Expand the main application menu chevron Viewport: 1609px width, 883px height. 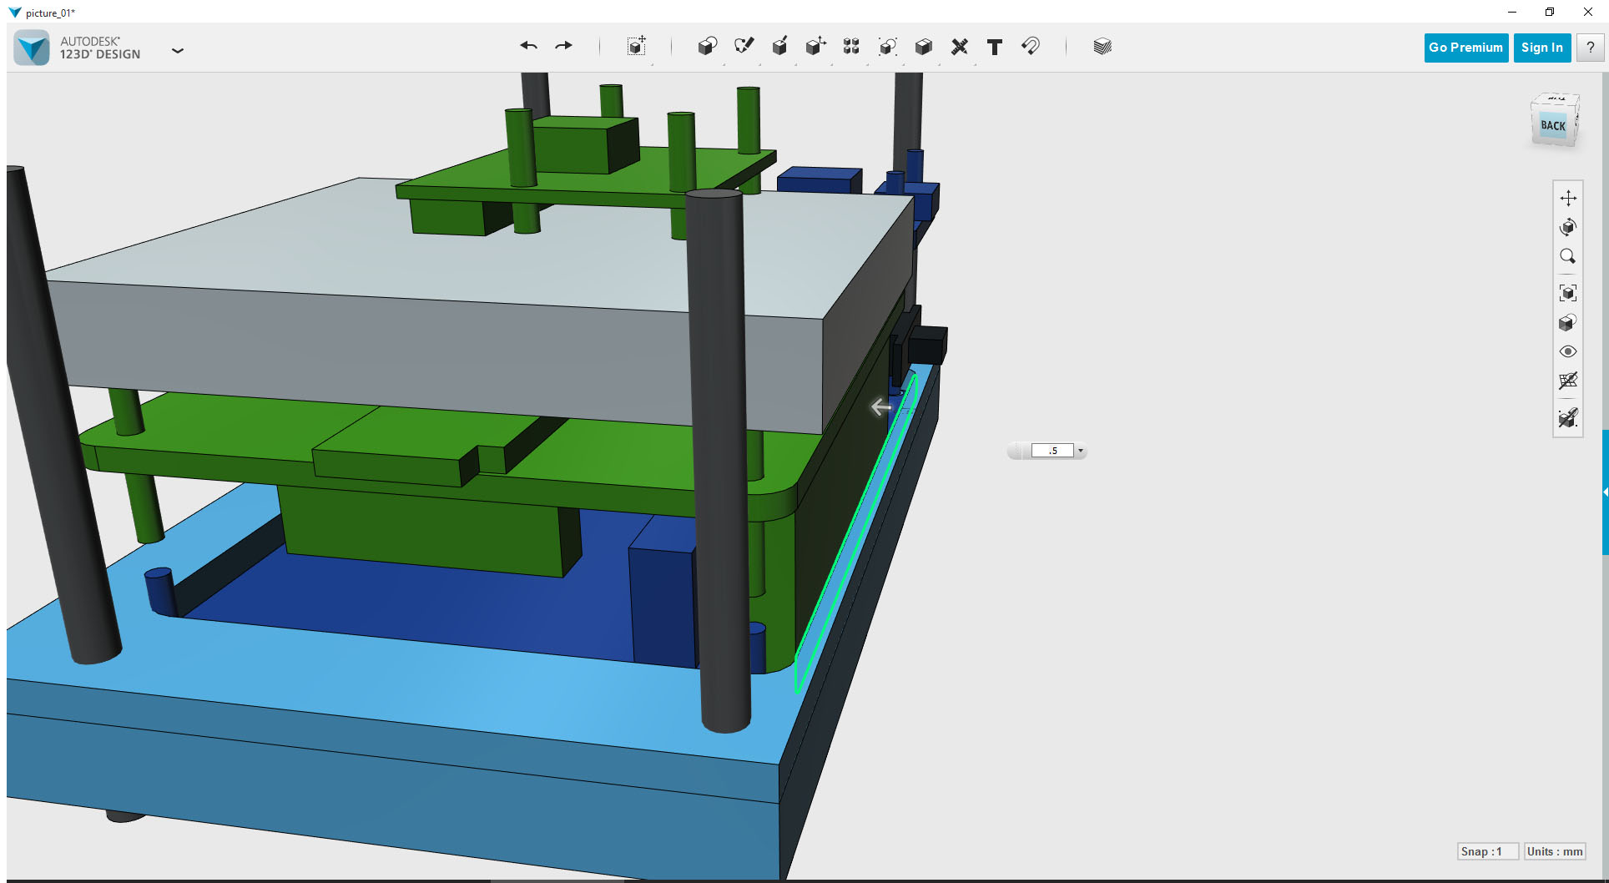[178, 51]
